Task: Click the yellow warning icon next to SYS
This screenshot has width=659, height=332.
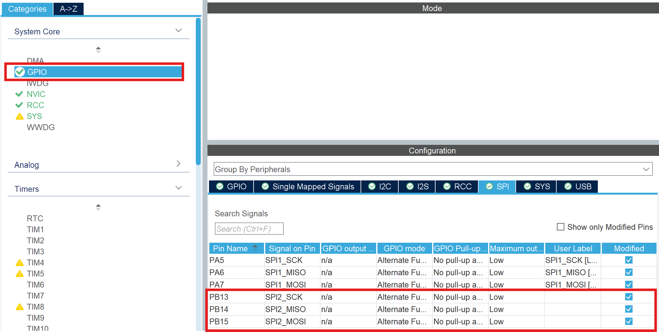Action: click(x=19, y=116)
